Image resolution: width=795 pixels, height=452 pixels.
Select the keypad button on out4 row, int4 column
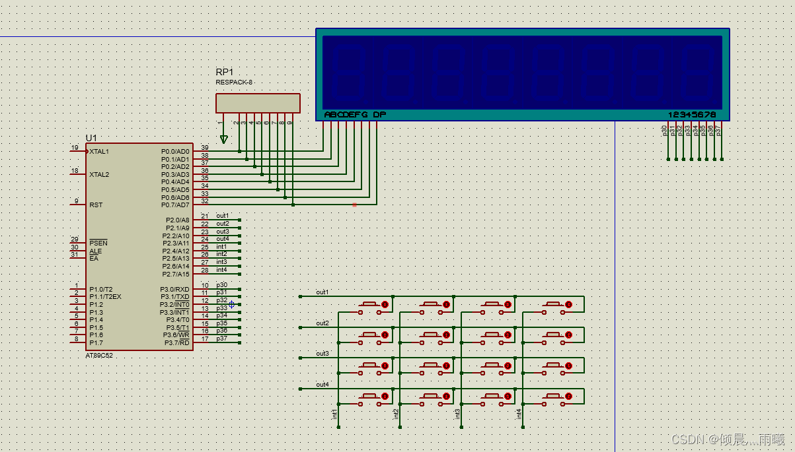click(x=558, y=398)
